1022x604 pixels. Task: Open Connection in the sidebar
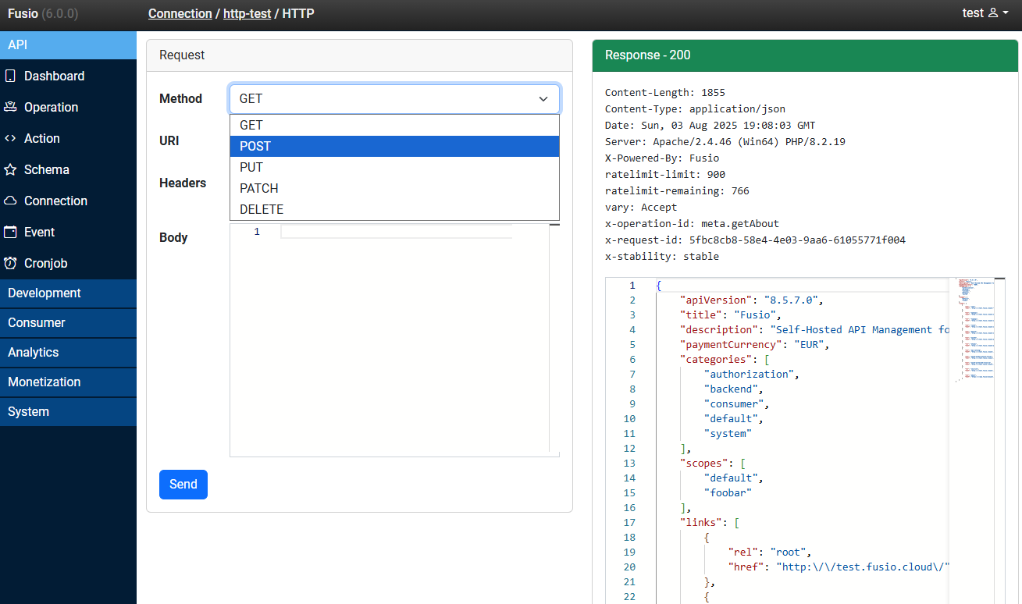tap(68, 201)
